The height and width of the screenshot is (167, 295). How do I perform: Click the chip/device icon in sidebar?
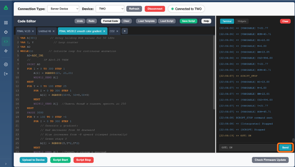[x=6, y=32]
